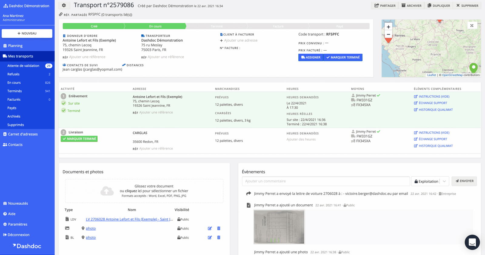This screenshot has height=255, width=485.
Task: Zoom out on the map
Action: pyautogui.click(x=388, y=35)
